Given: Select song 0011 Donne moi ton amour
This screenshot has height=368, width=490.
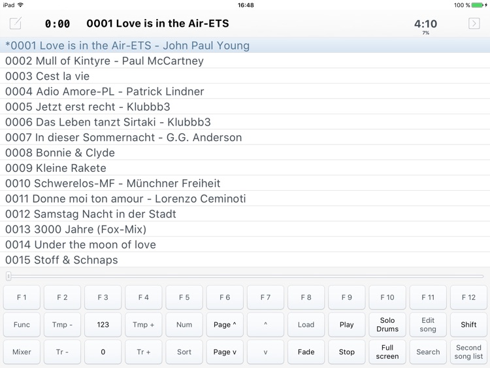Looking at the screenshot, I should (x=245, y=199).
